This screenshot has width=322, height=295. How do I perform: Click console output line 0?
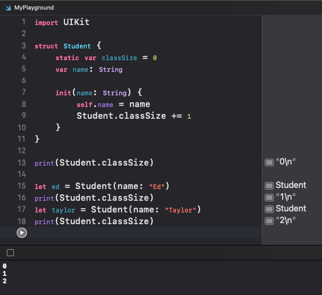(4, 266)
